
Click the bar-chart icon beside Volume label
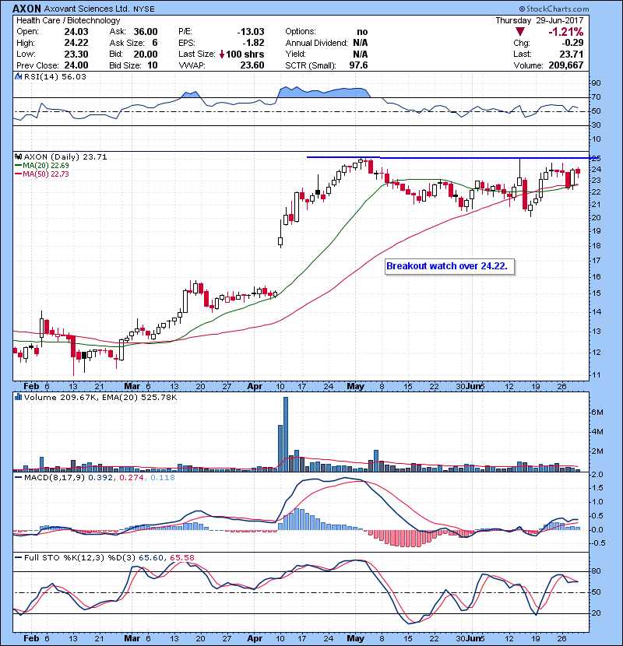point(18,397)
